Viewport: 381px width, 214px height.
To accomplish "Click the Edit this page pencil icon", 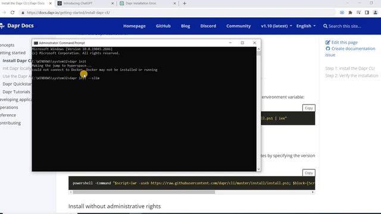I will click(x=327, y=42).
